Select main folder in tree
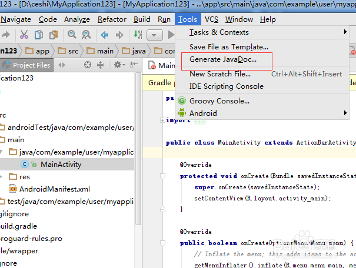Image resolution: width=356 pixels, height=268 pixels. coord(12,140)
